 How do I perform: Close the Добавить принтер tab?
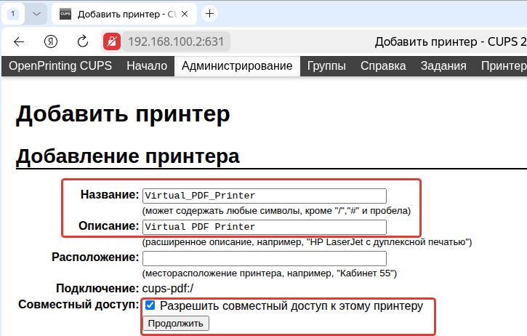click(x=185, y=14)
